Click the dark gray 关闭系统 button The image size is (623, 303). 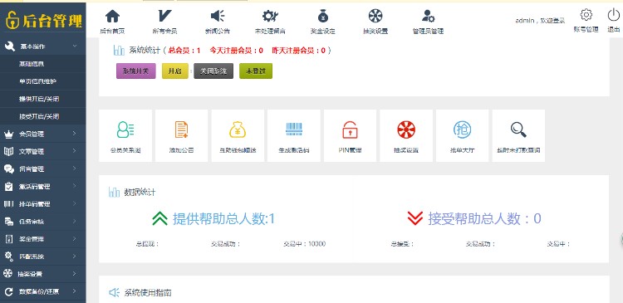(x=213, y=71)
